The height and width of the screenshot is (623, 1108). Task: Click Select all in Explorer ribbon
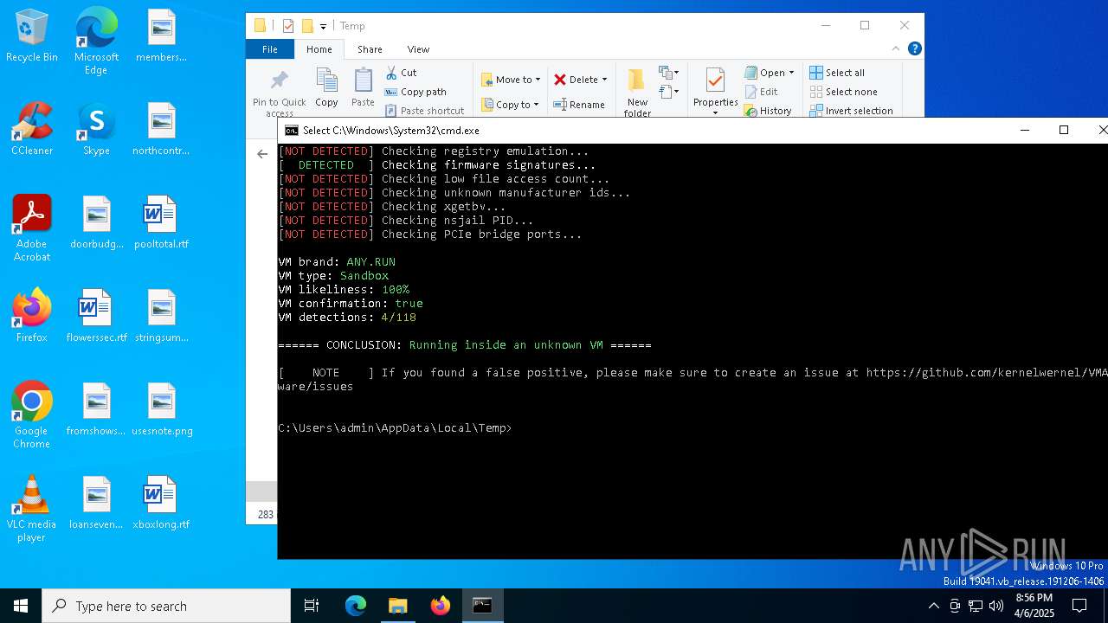[x=837, y=73]
